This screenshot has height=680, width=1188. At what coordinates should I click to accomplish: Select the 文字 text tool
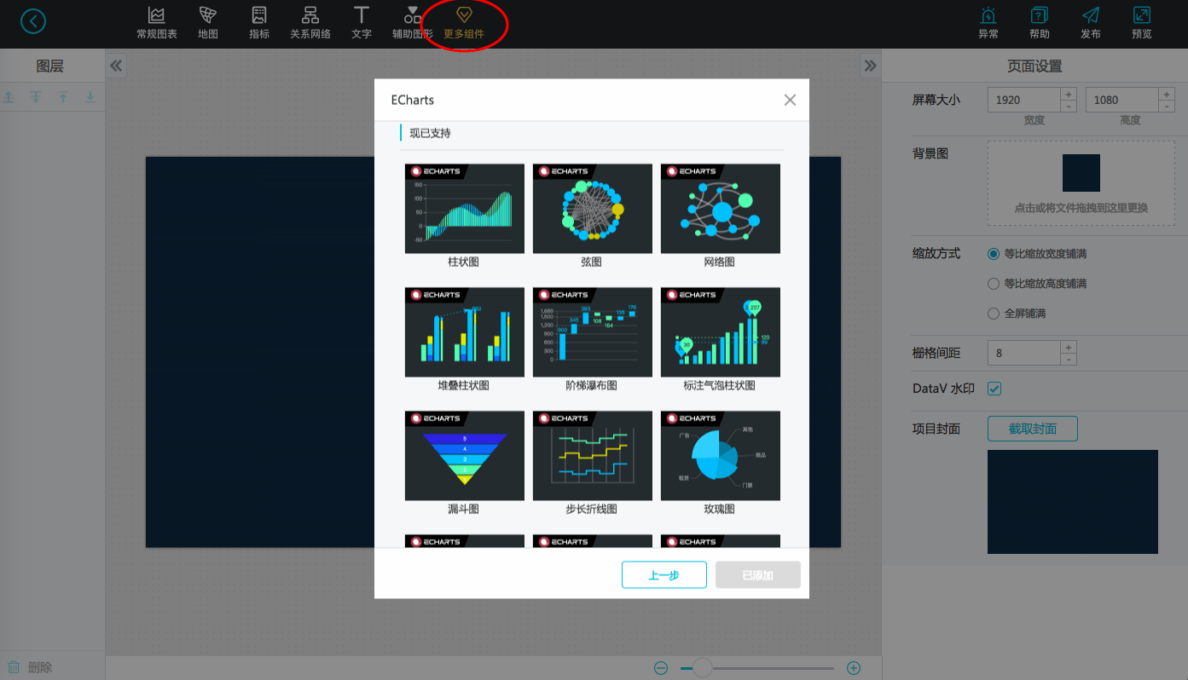[x=362, y=23]
